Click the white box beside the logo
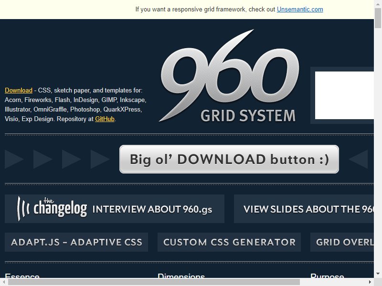 (344, 95)
